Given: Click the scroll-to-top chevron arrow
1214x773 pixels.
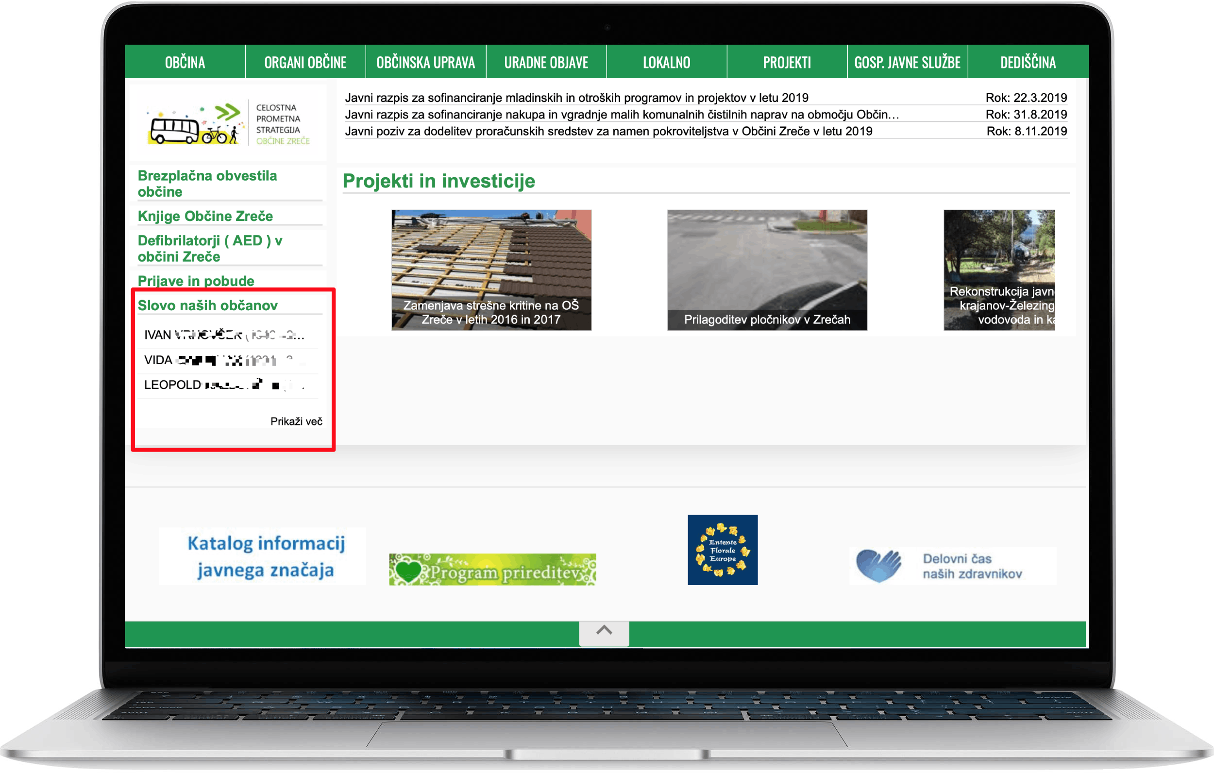Looking at the screenshot, I should click(x=604, y=630).
